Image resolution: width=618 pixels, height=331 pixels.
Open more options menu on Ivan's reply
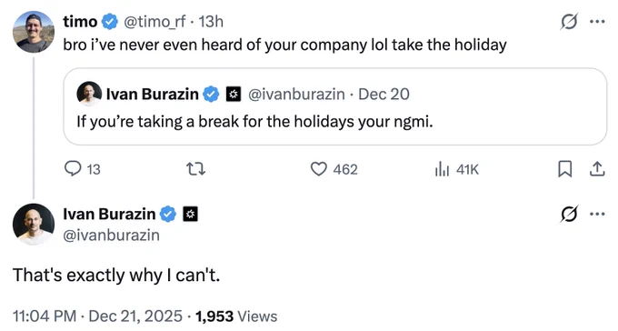pyautogui.click(x=597, y=215)
